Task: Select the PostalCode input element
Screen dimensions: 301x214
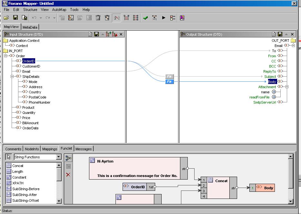Action: point(37,97)
